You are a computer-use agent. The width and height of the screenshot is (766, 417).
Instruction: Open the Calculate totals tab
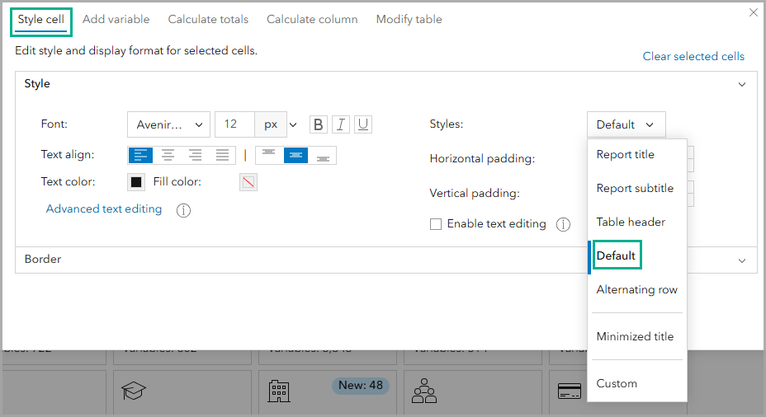[x=208, y=20]
